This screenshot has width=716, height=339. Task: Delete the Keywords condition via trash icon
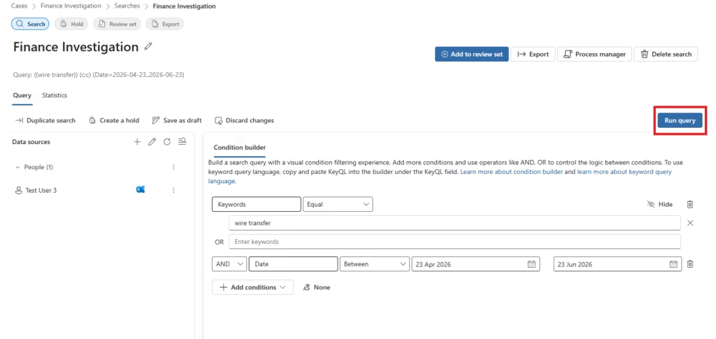690,204
